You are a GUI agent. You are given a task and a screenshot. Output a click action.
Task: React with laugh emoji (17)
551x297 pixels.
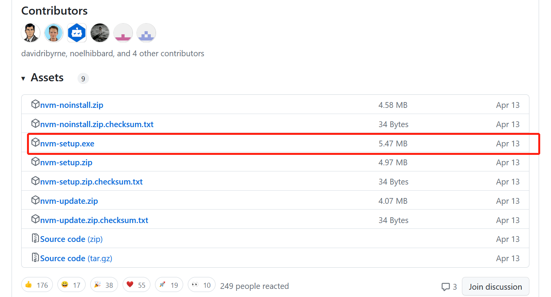72,285
